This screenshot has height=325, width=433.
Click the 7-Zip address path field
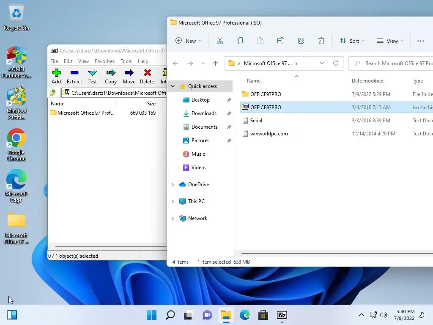(x=114, y=93)
